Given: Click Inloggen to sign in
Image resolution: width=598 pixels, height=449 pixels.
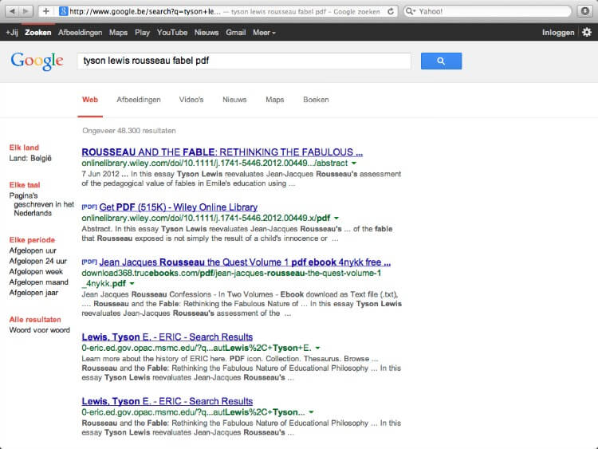Looking at the screenshot, I should (x=558, y=33).
